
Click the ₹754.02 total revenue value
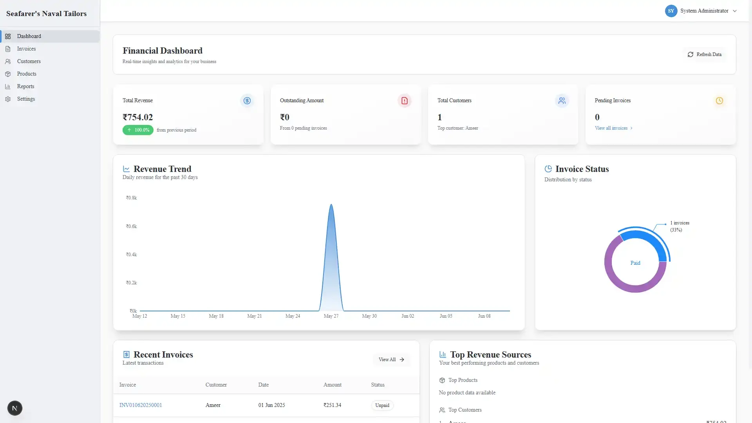pyautogui.click(x=138, y=117)
